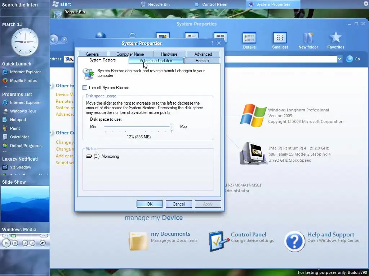Switch to Control Panel taskbar item
This screenshot has width=369, height=276.
coord(211,4)
